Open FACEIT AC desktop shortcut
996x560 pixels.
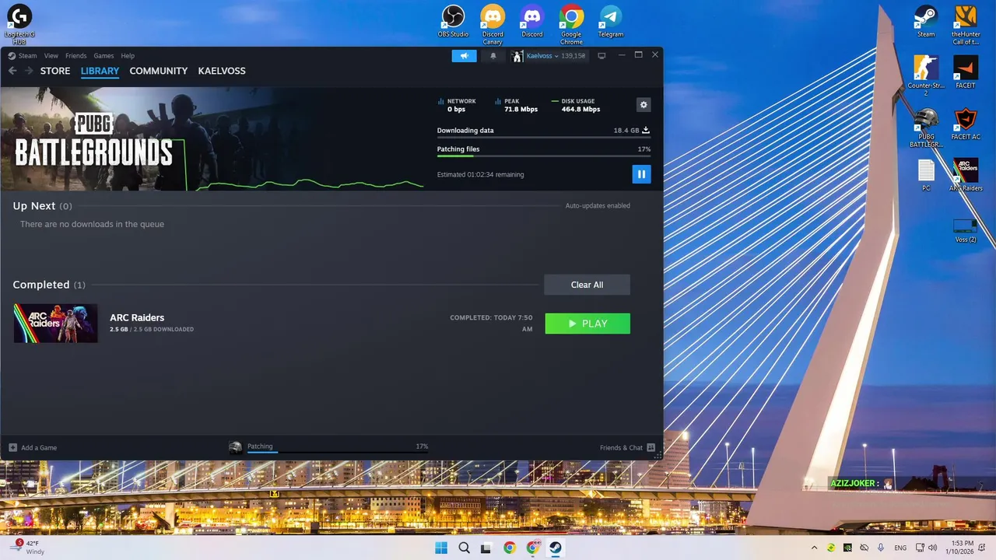[966, 124]
